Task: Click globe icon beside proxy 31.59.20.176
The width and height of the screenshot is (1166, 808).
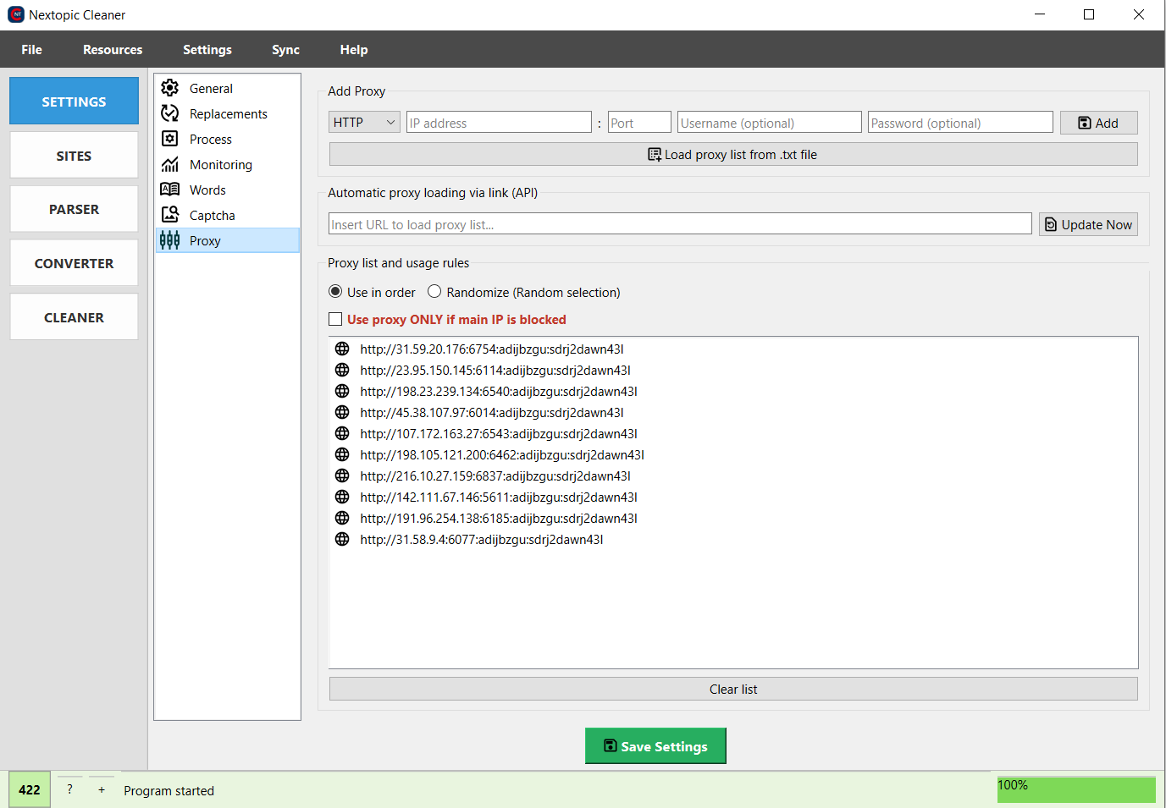Action: coord(342,349)
